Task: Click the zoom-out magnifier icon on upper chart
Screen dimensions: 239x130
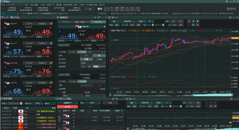Action: (x=197, y=25)
